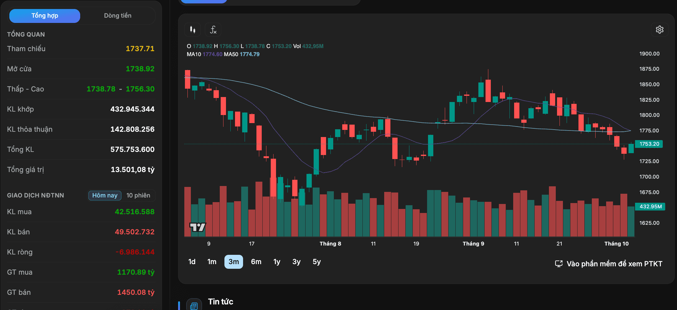Click KL mua value 42.516.588
This screenshot has height=310, width=677.
(135, 212)
